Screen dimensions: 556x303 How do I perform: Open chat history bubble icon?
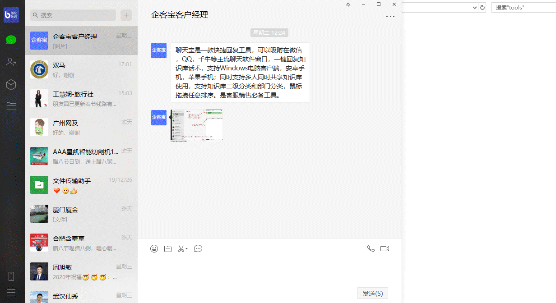pos(198,248)
